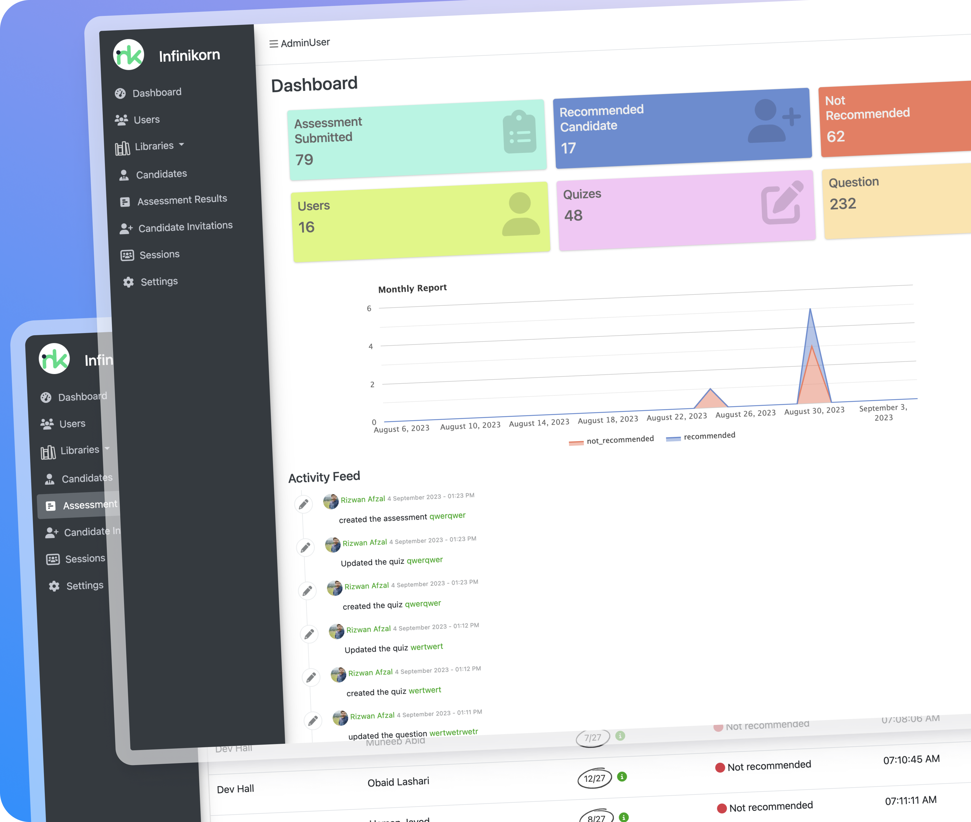Click the add-user icon on Recommended Candidate card
The width and height of the screenshot is (971, 822).
click(773, 121)
